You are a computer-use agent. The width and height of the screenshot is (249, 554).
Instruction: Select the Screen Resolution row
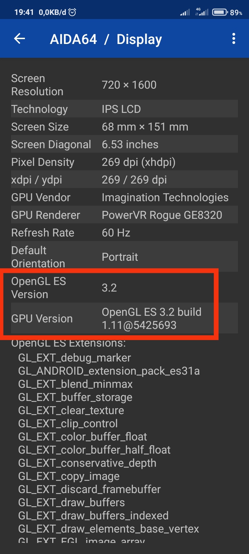tap(124, 85)
